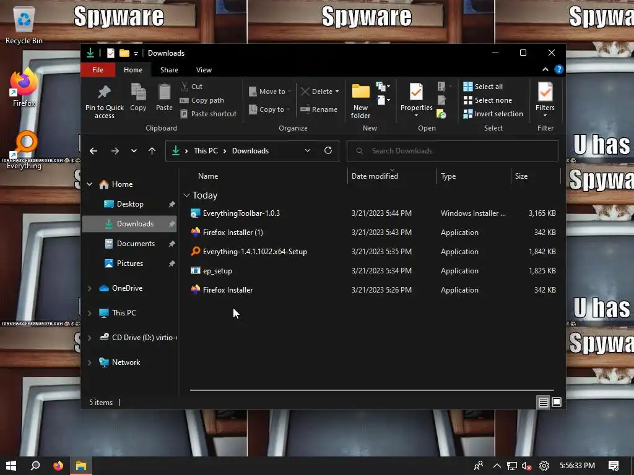
Task: Expand the CD Drive (D:) node
Action: tap(89, 338)
